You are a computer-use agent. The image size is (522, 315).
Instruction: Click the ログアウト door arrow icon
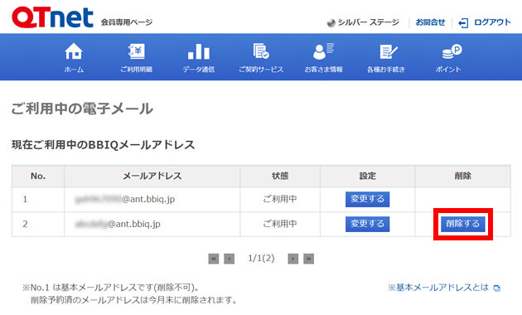pos(463,22)
